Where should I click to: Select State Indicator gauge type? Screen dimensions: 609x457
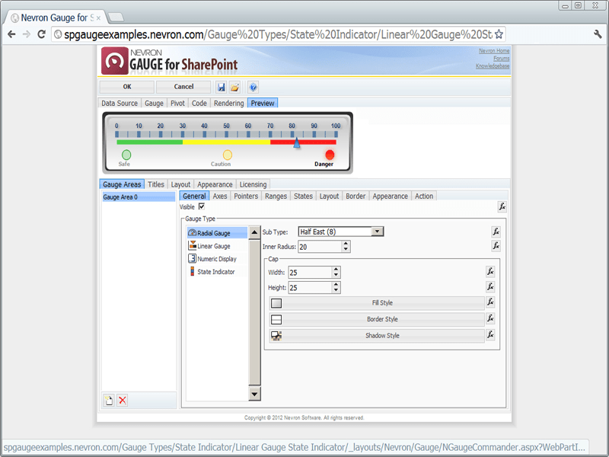coord(217,272)
